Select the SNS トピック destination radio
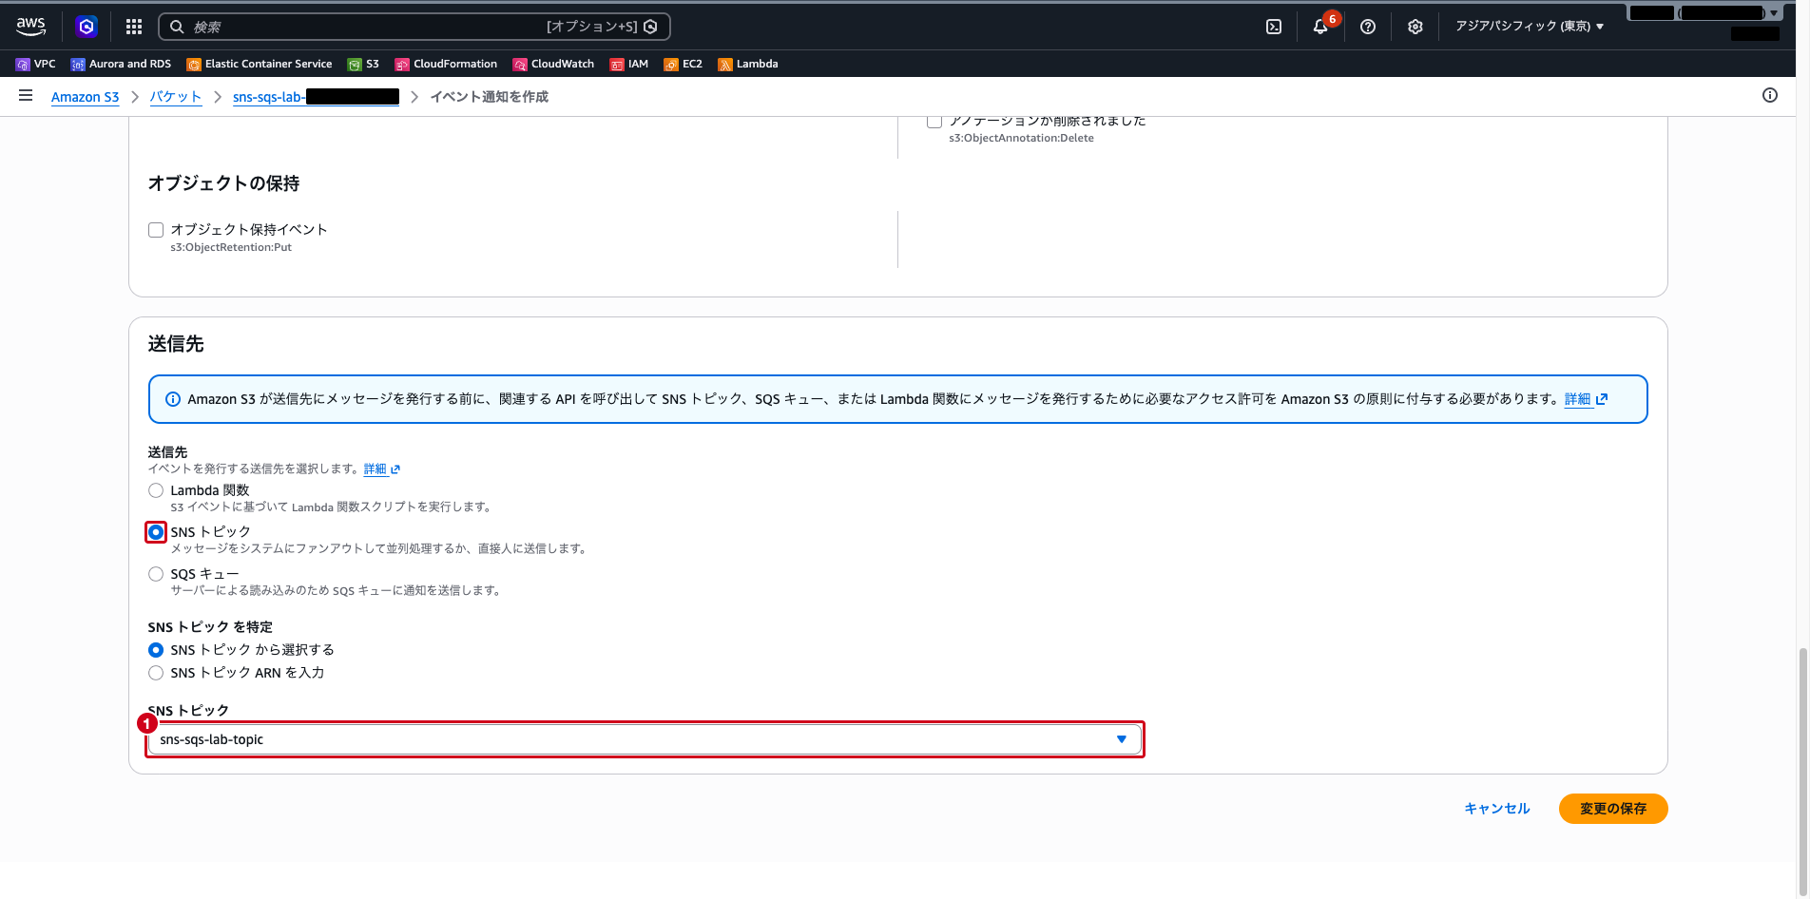This screenshot has width=1810, height=899. tap(156, 532)
